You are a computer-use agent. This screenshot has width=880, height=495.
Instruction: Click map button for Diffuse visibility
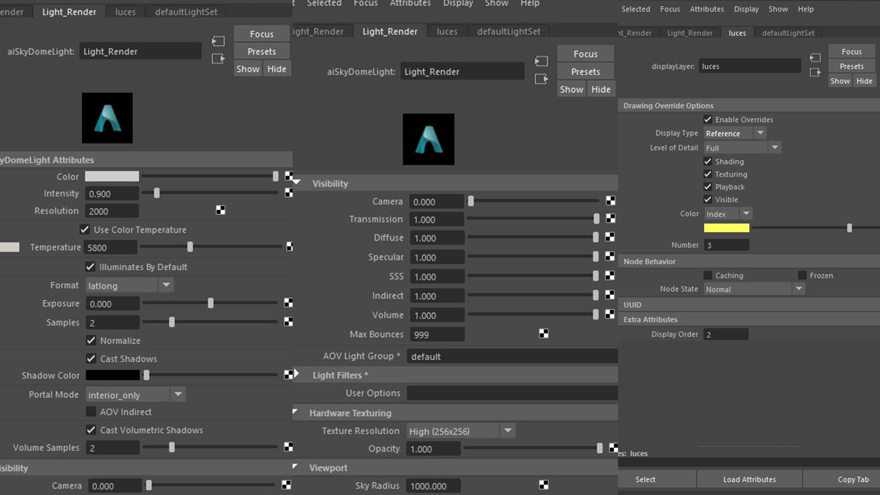click(610, 237)
